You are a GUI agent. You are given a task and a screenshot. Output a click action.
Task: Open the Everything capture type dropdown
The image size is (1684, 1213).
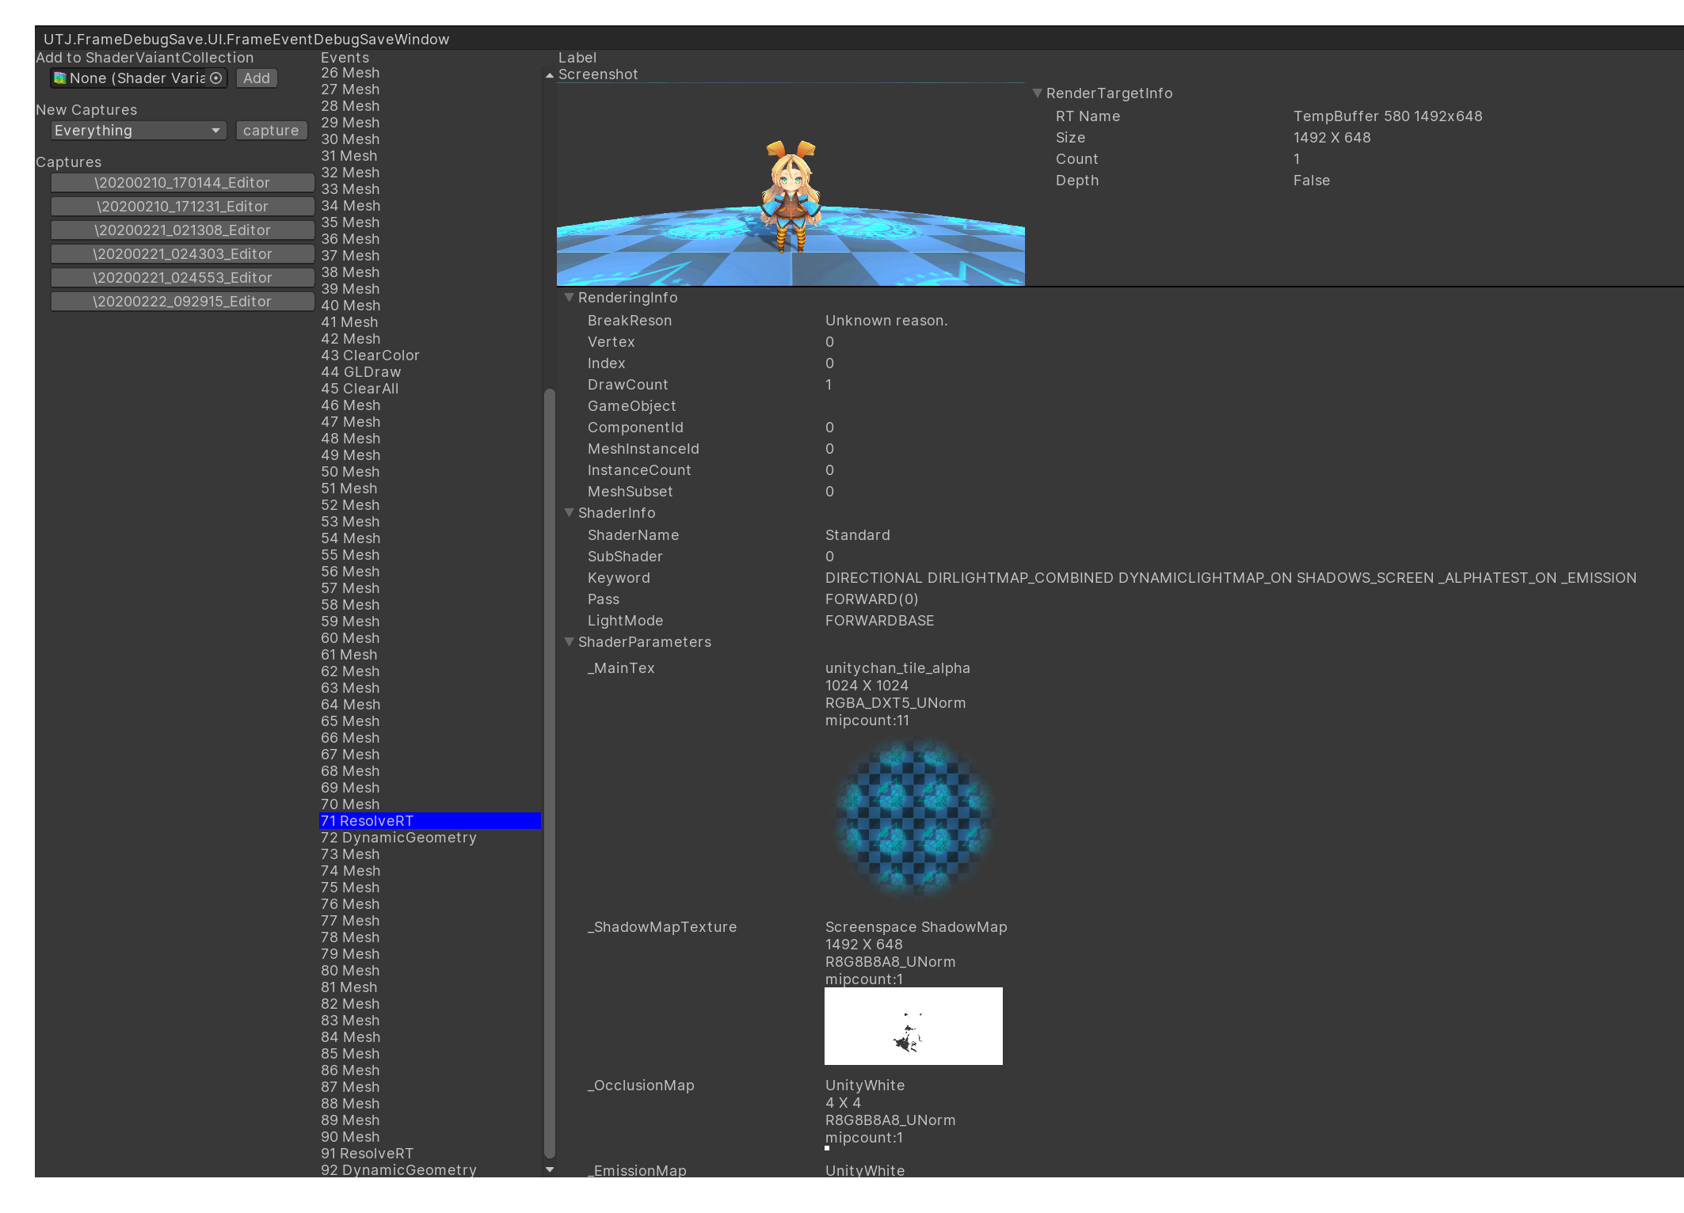coord(139,131)
